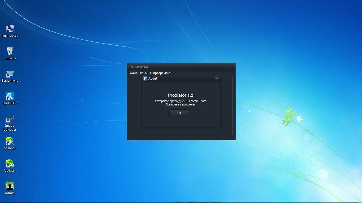Viewport: 362px width, 203px height.
Task: Click the Proxiator 1.2 window title bar
Action: [x=181, y=67]
